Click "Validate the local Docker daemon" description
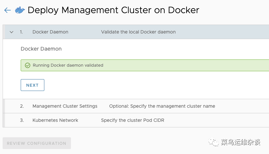 click(x=138, y=32)
